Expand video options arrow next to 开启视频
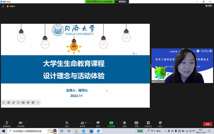This screenshot has width=214, height=134. (26, 123)
